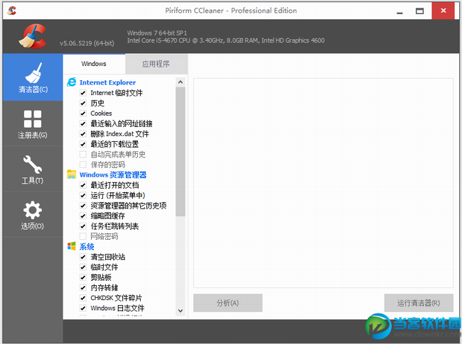Image resolution: width=462 pixels, height=344 pixels.
Task: Switch to the Windows tab
Action: (x=94, y=64)
